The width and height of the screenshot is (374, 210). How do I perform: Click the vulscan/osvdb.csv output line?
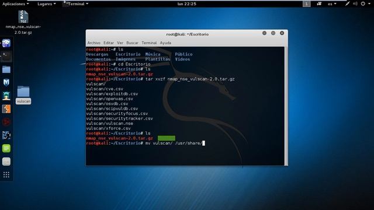coord(107,104)
